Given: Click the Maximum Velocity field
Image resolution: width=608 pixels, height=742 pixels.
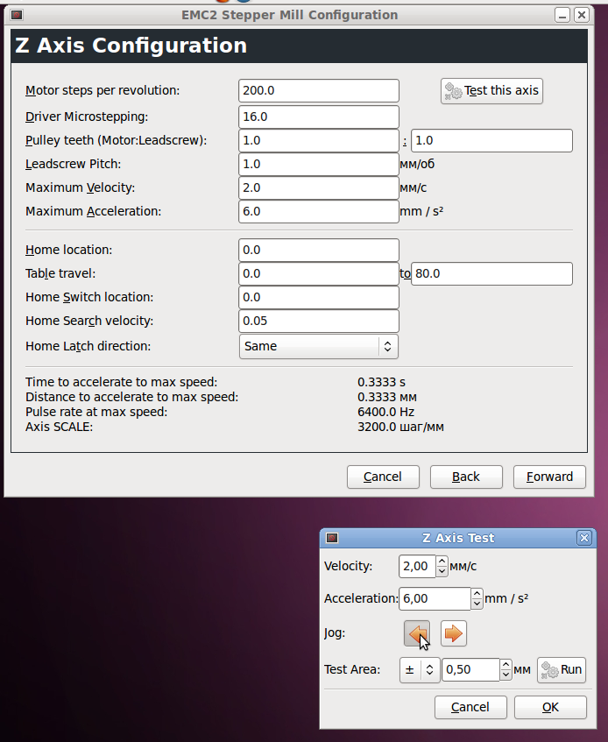Looking at the screenshot, I should pos(319,187).
